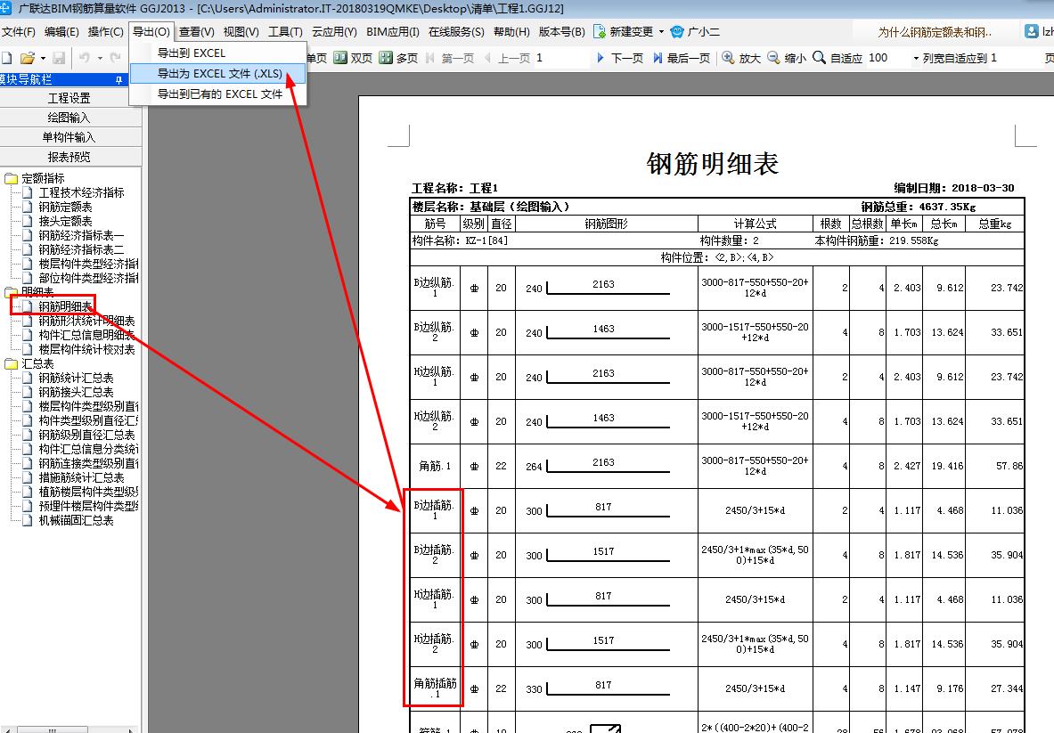The height and width of the screenshot is (733, 1054).
Task: Open dropdown arrow beside Undo icon
Action: point(100,59)
